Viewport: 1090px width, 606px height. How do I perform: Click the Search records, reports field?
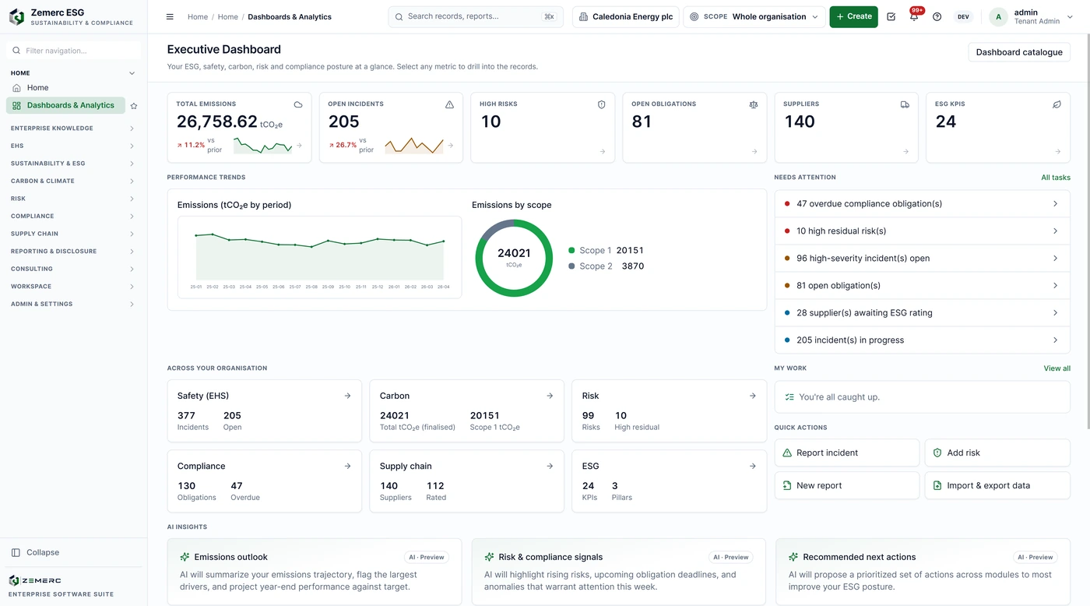(x=476, y=16)
